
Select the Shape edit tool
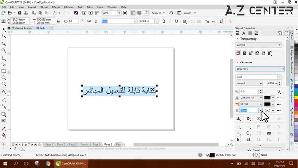click(x=4, y=36)
